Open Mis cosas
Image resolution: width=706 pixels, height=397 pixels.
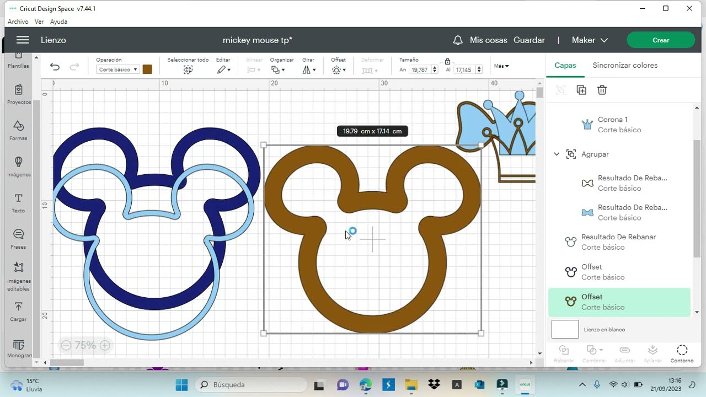pos(488,40)
